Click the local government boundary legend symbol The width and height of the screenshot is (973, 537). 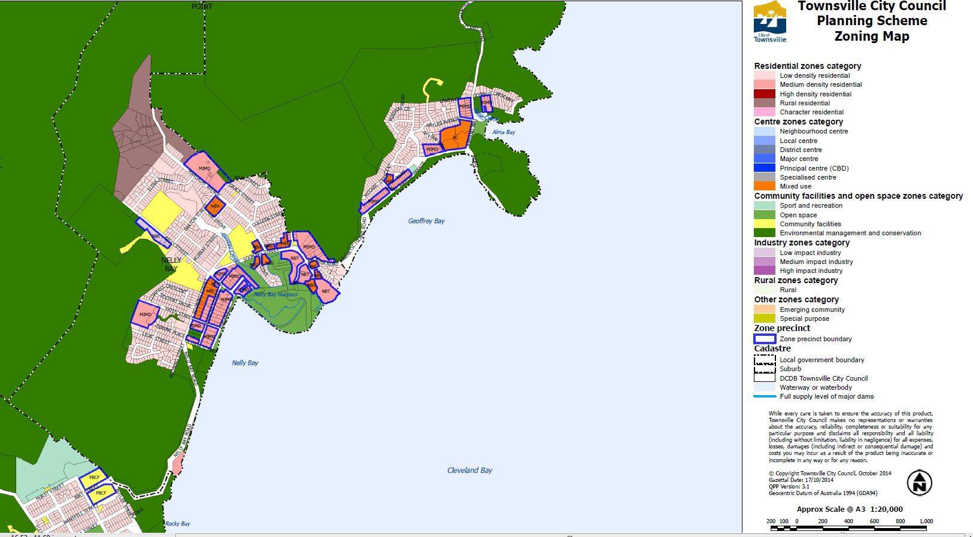pyautogui.click(x=765, y=360)
